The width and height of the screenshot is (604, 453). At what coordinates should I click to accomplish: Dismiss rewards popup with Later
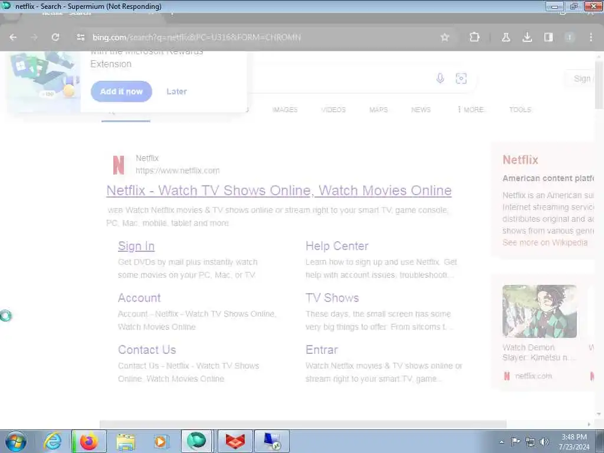[177, 91]
